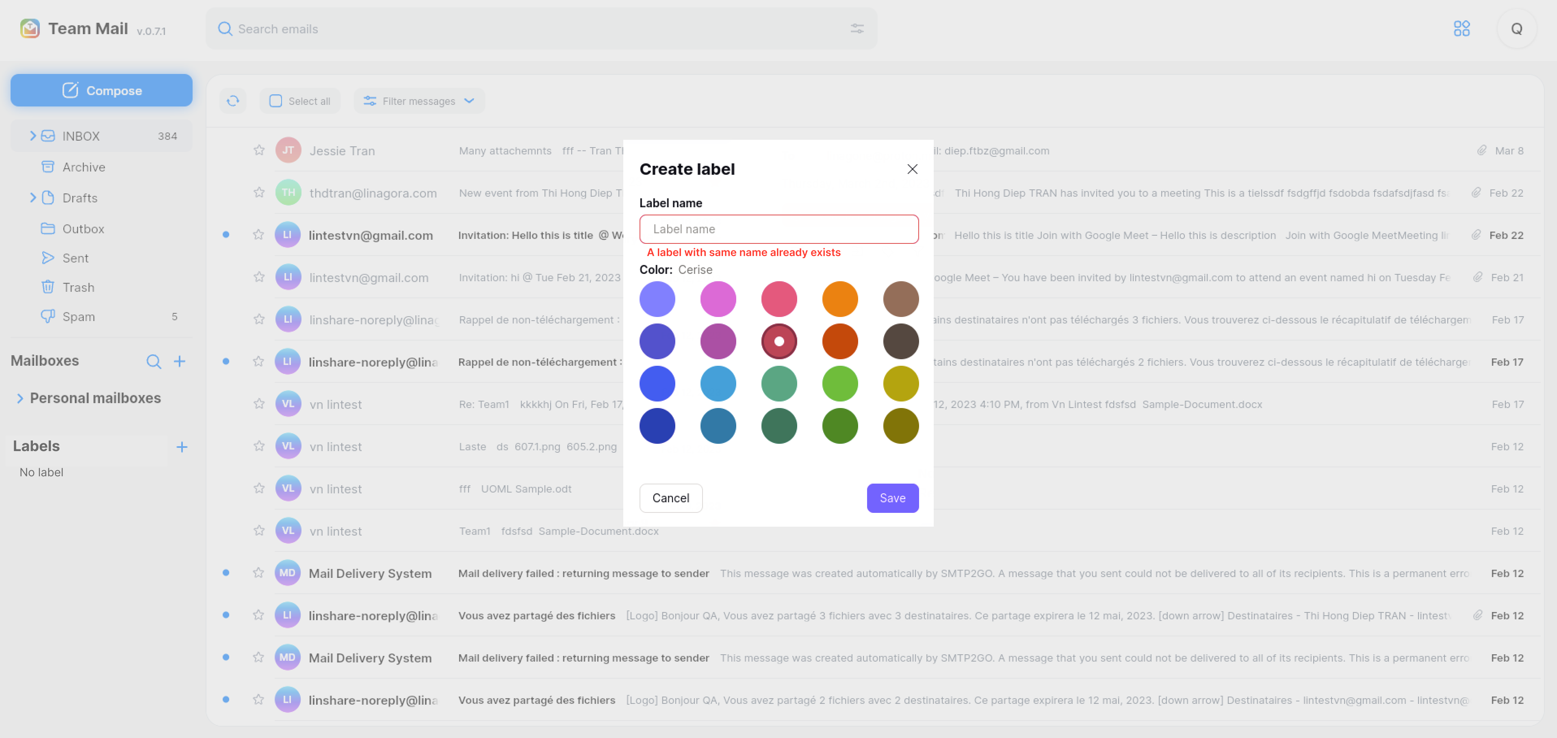Expand the Drafts folder chevron

point(33,198)
